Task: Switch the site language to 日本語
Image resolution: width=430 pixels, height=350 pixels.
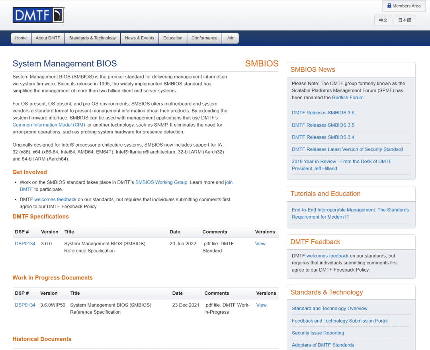Action: [405, 20]
